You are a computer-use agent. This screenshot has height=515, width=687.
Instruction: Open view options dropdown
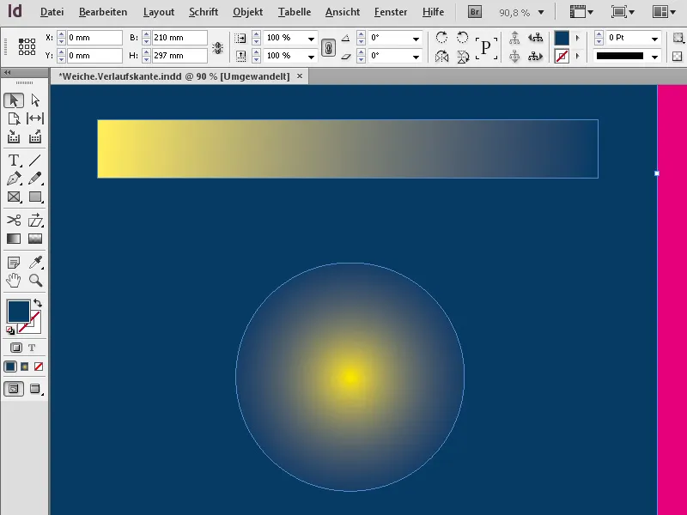581,12
